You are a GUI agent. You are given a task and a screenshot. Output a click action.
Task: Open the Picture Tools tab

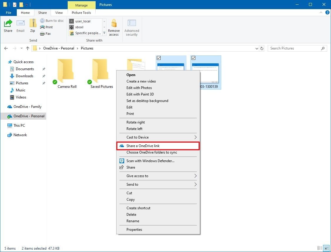[81, 13]
